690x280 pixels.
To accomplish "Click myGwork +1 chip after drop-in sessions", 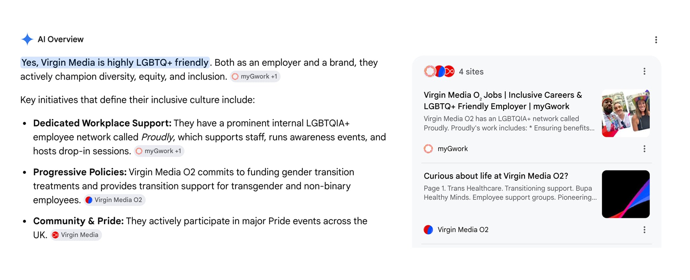I will point(159,151).
